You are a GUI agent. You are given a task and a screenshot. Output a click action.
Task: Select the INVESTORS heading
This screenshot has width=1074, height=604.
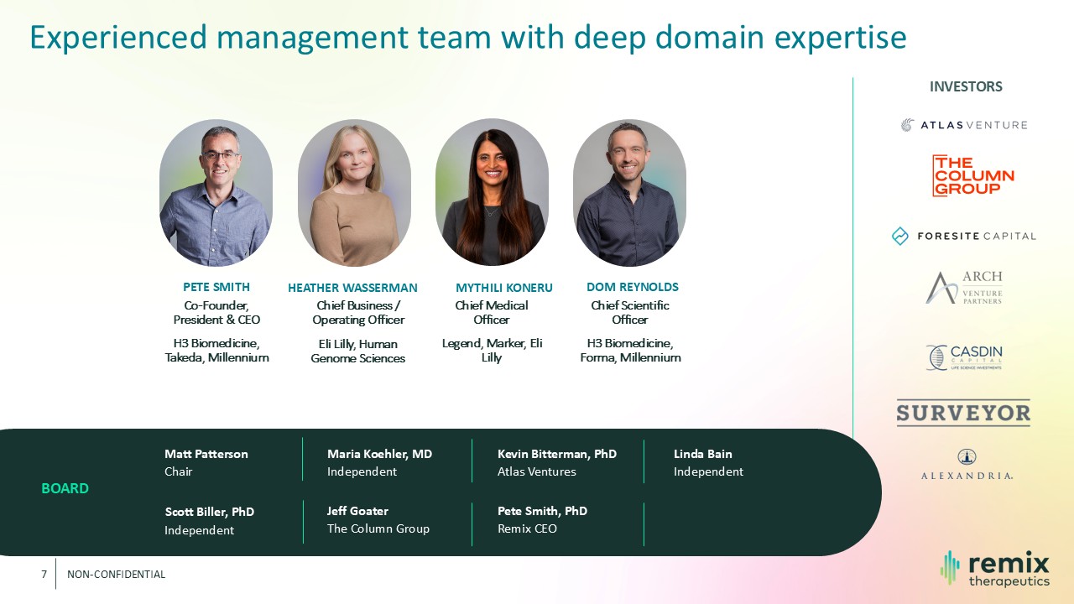coord(966,86)
